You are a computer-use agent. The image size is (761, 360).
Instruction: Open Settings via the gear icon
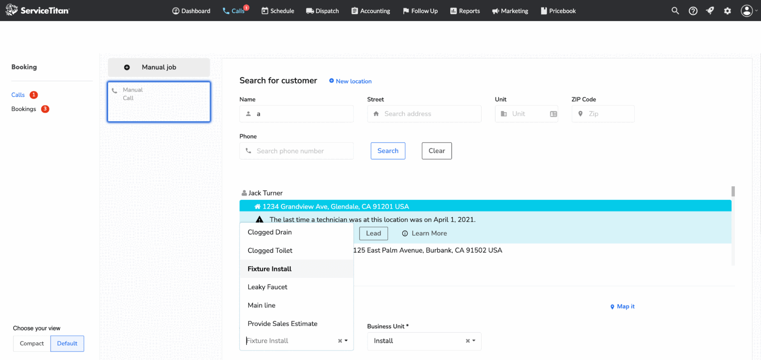727,11
